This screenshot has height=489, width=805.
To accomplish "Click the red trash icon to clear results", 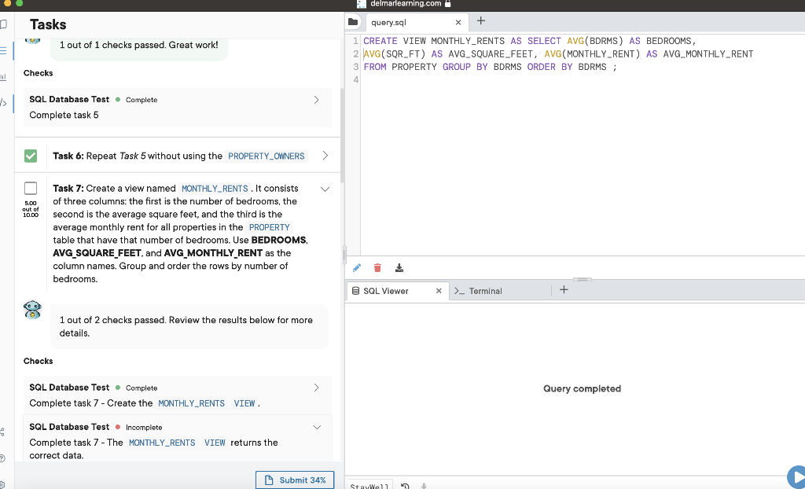I will pyautogui.click(x=377, y=268).
